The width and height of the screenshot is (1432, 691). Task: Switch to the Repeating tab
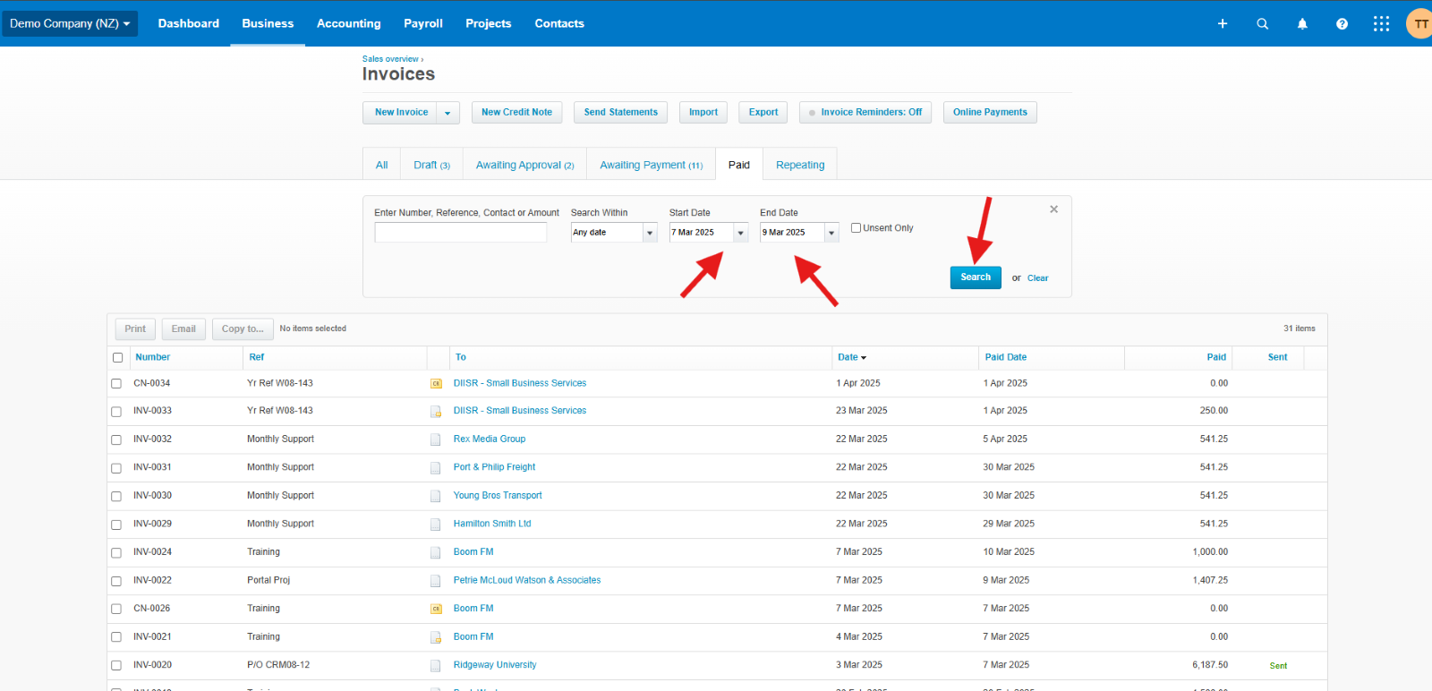[800, 165]
